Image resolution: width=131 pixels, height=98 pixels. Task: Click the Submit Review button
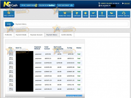coord(29,5)
